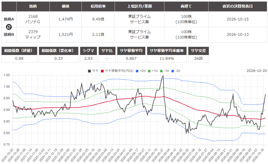Click the シグマ header
Screen dimensions: 268x164
pos(89,51)
